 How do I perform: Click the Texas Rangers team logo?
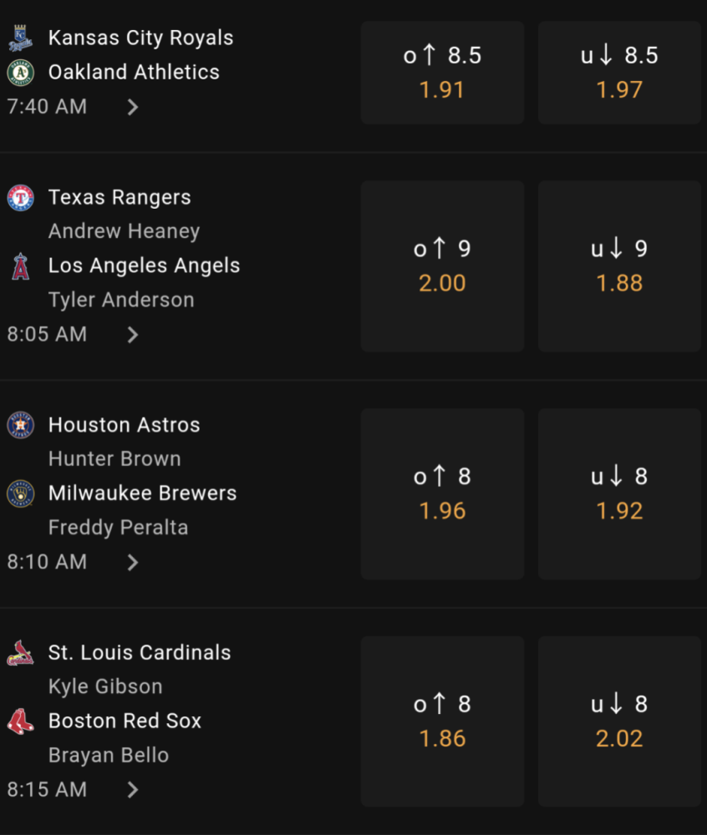20,198
